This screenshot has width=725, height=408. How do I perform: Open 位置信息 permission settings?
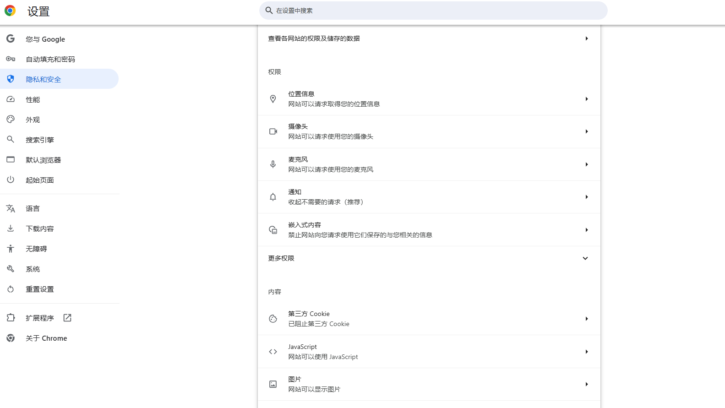click(429, 99)
